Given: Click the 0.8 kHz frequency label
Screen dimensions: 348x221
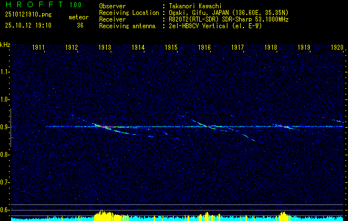Looking at the screenshot, I should [4, 155].
